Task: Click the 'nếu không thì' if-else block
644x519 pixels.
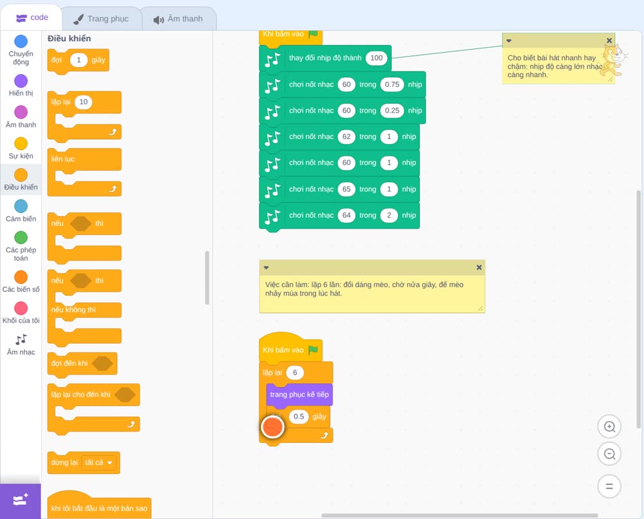Action: 84,307
